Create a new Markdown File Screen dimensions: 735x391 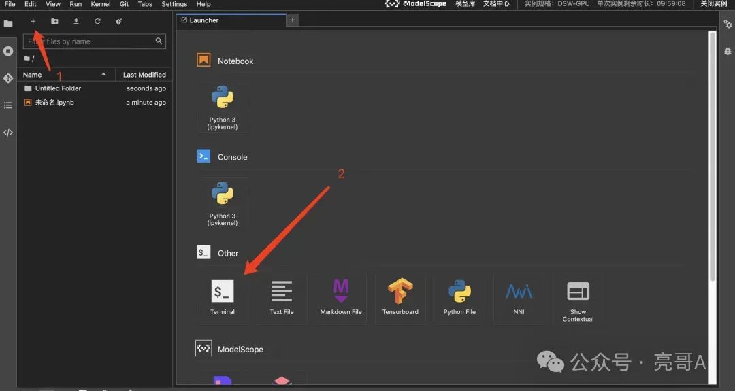341,299
